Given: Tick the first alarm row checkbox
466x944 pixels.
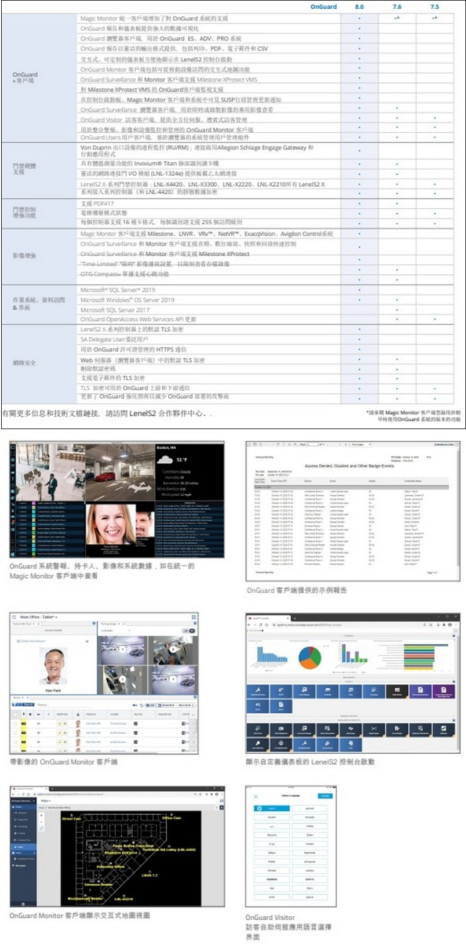Looking at the screenshot, I should 16,724.
